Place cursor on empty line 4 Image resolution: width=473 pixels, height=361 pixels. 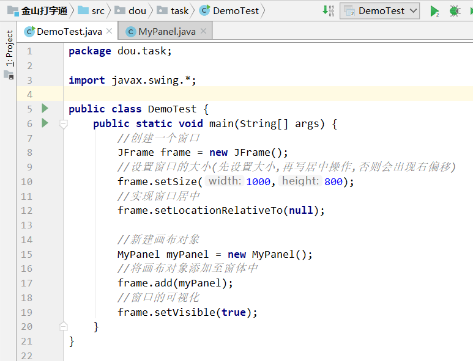(268, 94)
